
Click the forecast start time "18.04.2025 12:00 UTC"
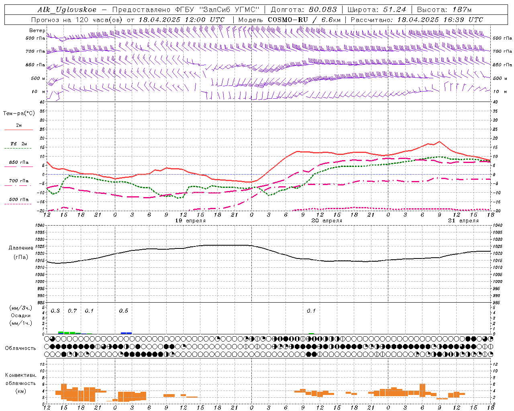(x=182, y=20)
